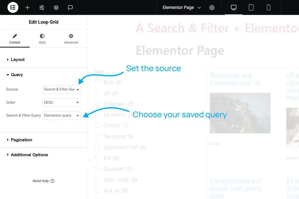Collapse the Query section
This screenshot has height=199, width=299.
44,75
